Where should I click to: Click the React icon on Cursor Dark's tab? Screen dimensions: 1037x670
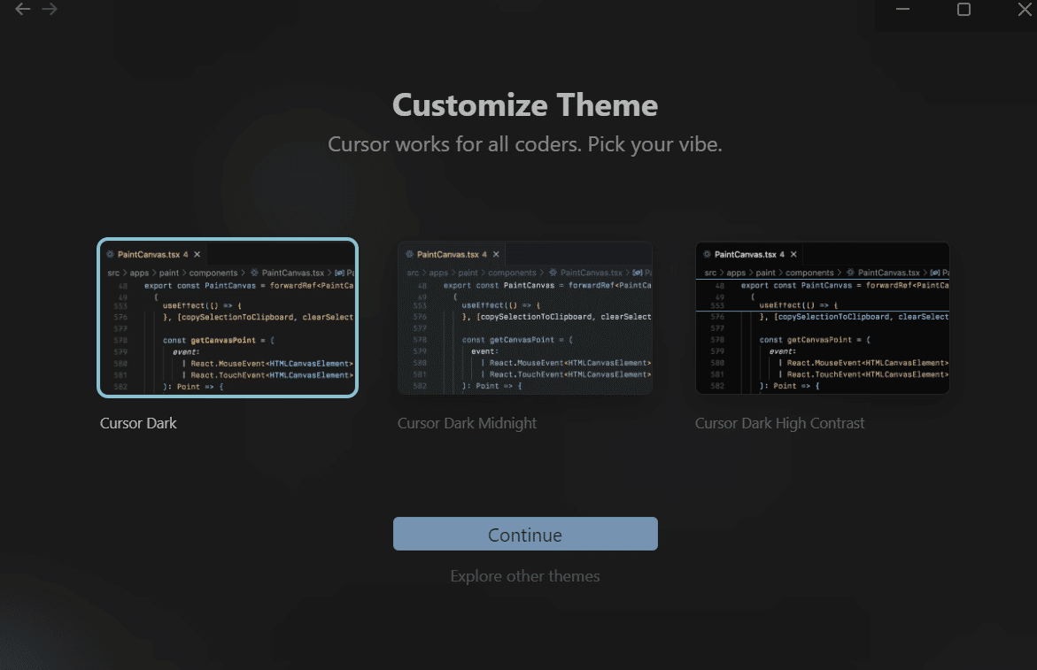(110, 254)
